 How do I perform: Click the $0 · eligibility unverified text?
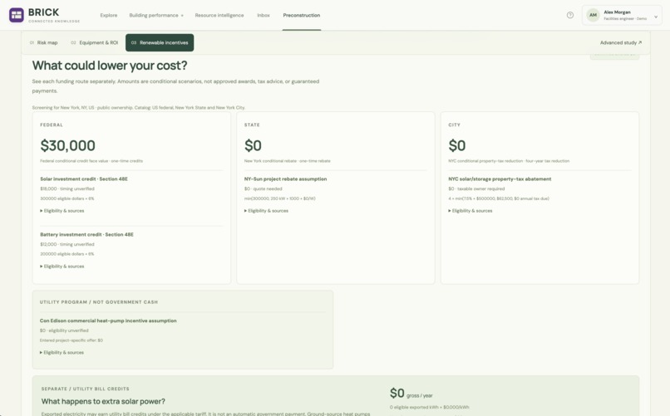coord(64,330)
